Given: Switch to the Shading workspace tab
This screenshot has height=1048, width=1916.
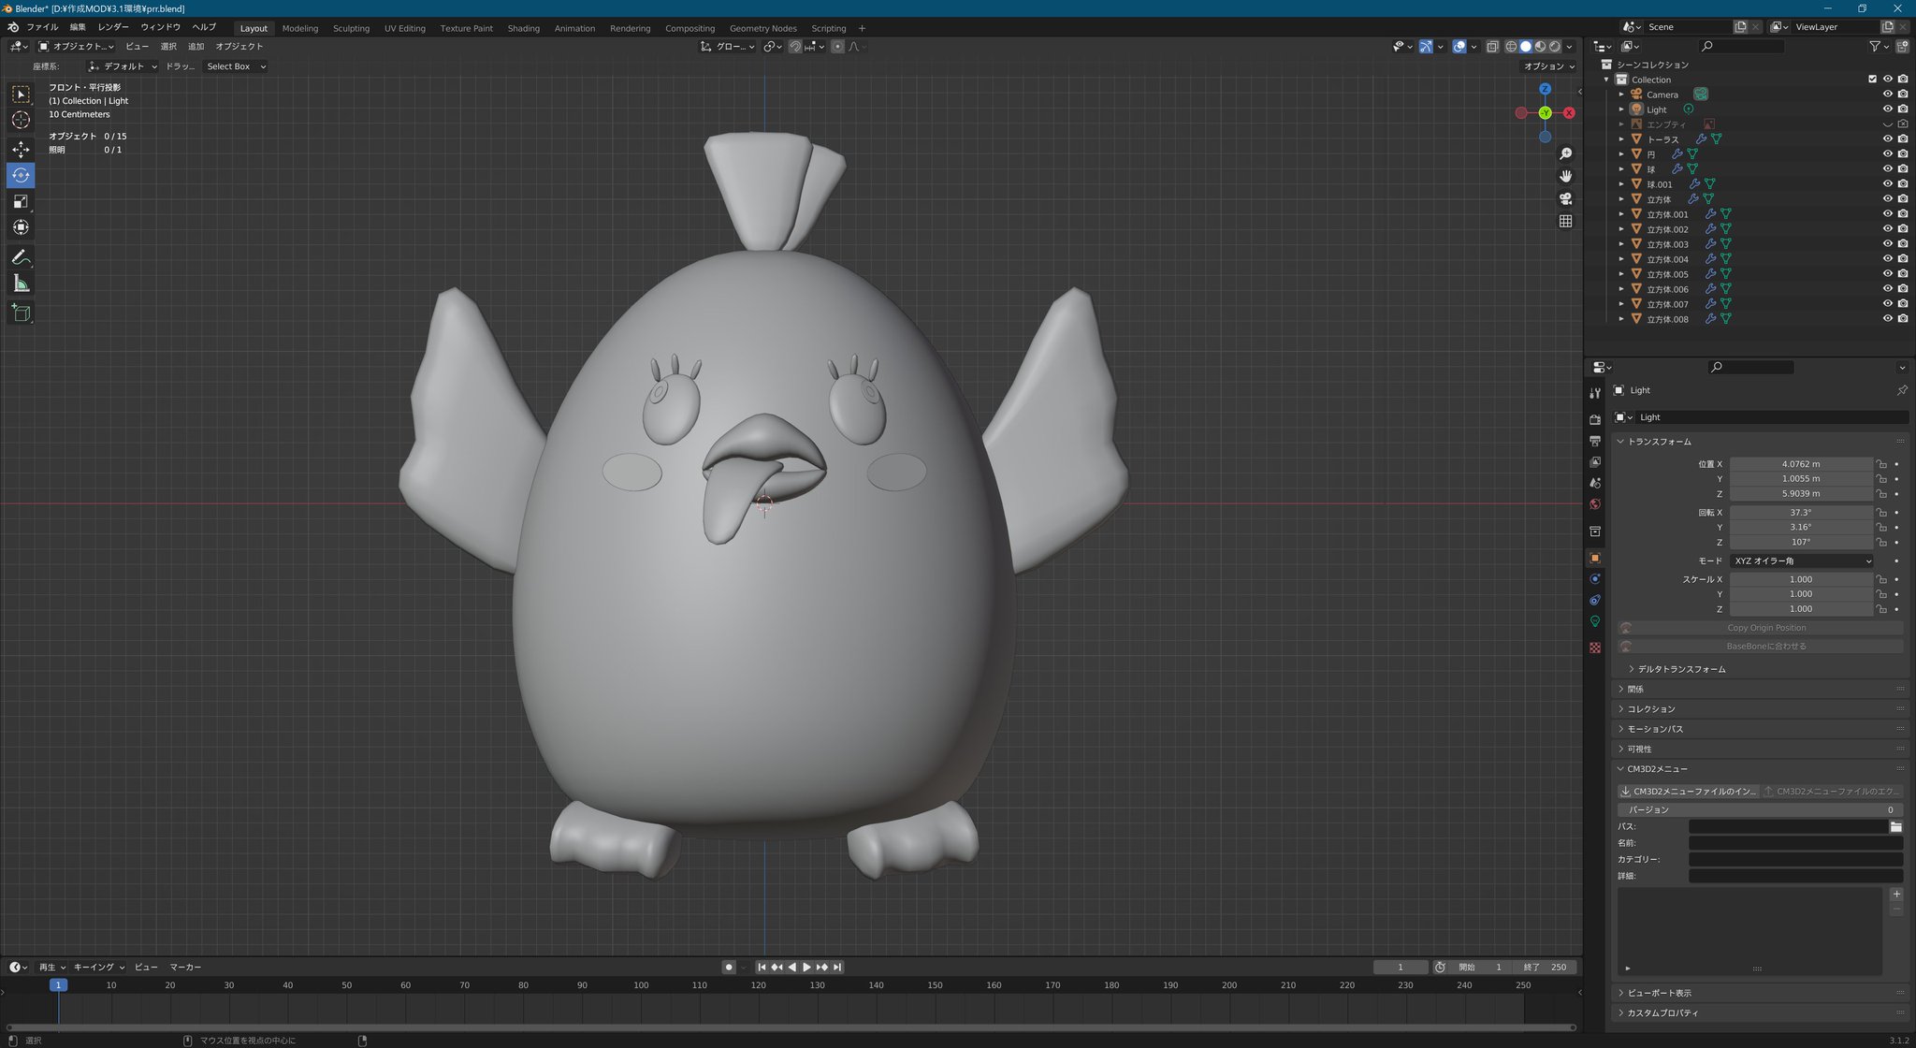Looking at the screenshot, I should click(x=523, y=28).
